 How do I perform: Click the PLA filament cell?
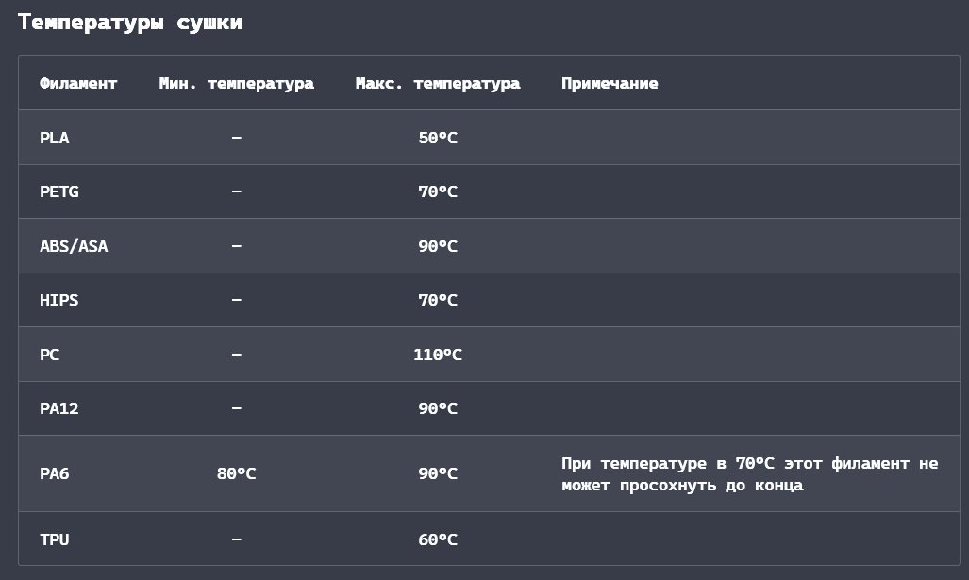tap(55, 138)
